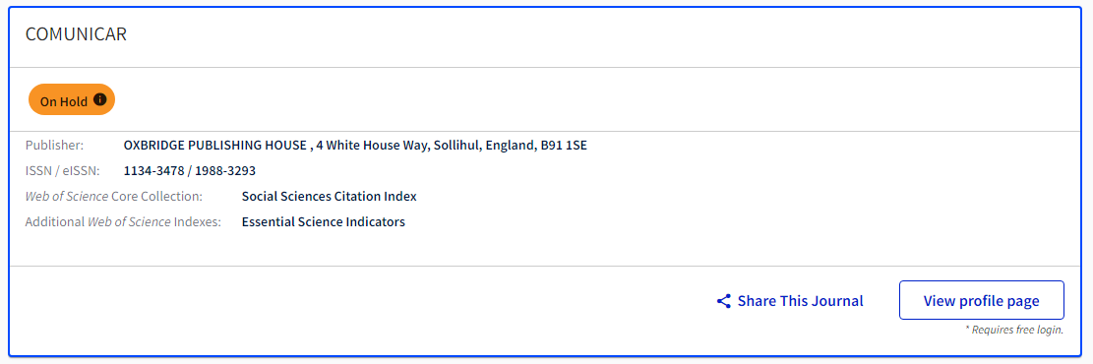Click the Oxbridge Publishing House publisher address
Viewport: 1093px width, 364px height.
pyautogui.click(x=355, y=146)
